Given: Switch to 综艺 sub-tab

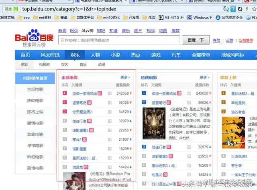Looking at the screenshot, I should (x=64, y=65).
